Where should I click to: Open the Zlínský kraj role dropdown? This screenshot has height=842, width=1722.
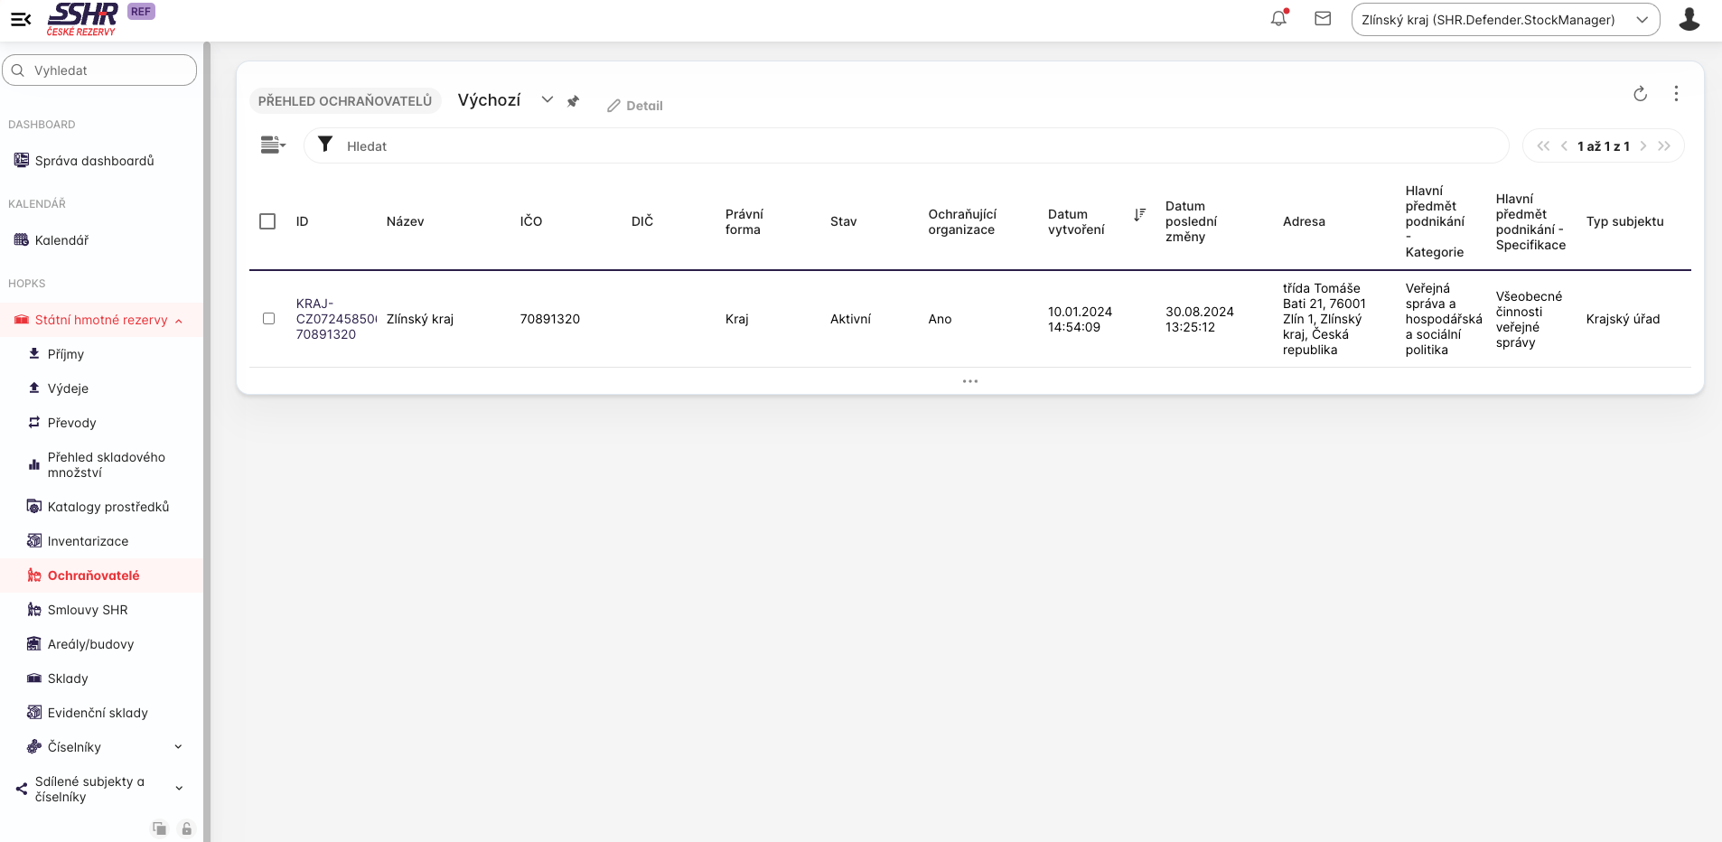tap(1504, 20)
